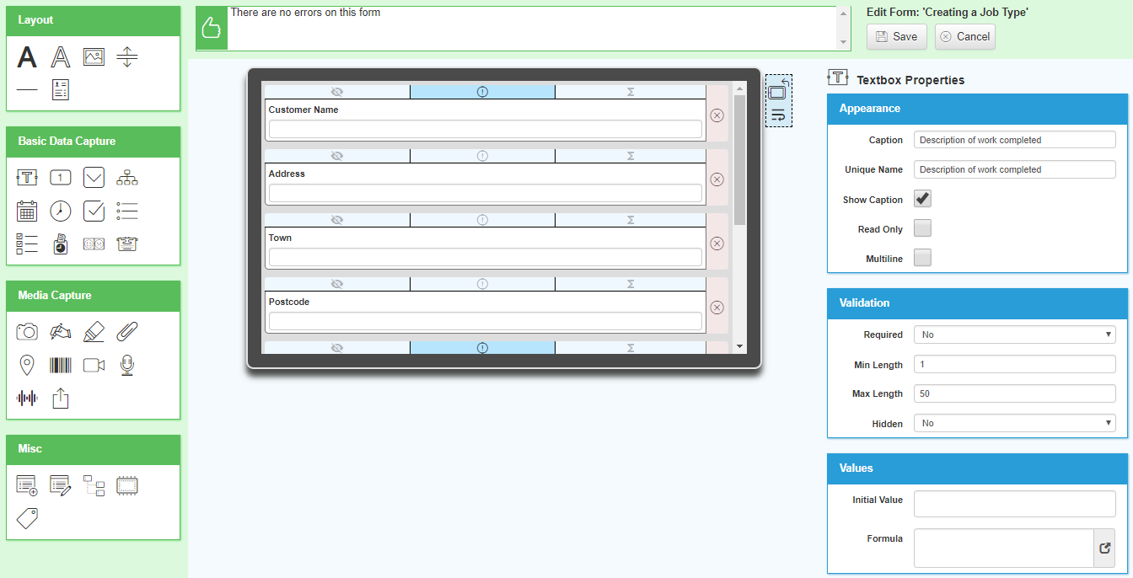
Task: Add a Barcode scanner control
Action: 60,365
